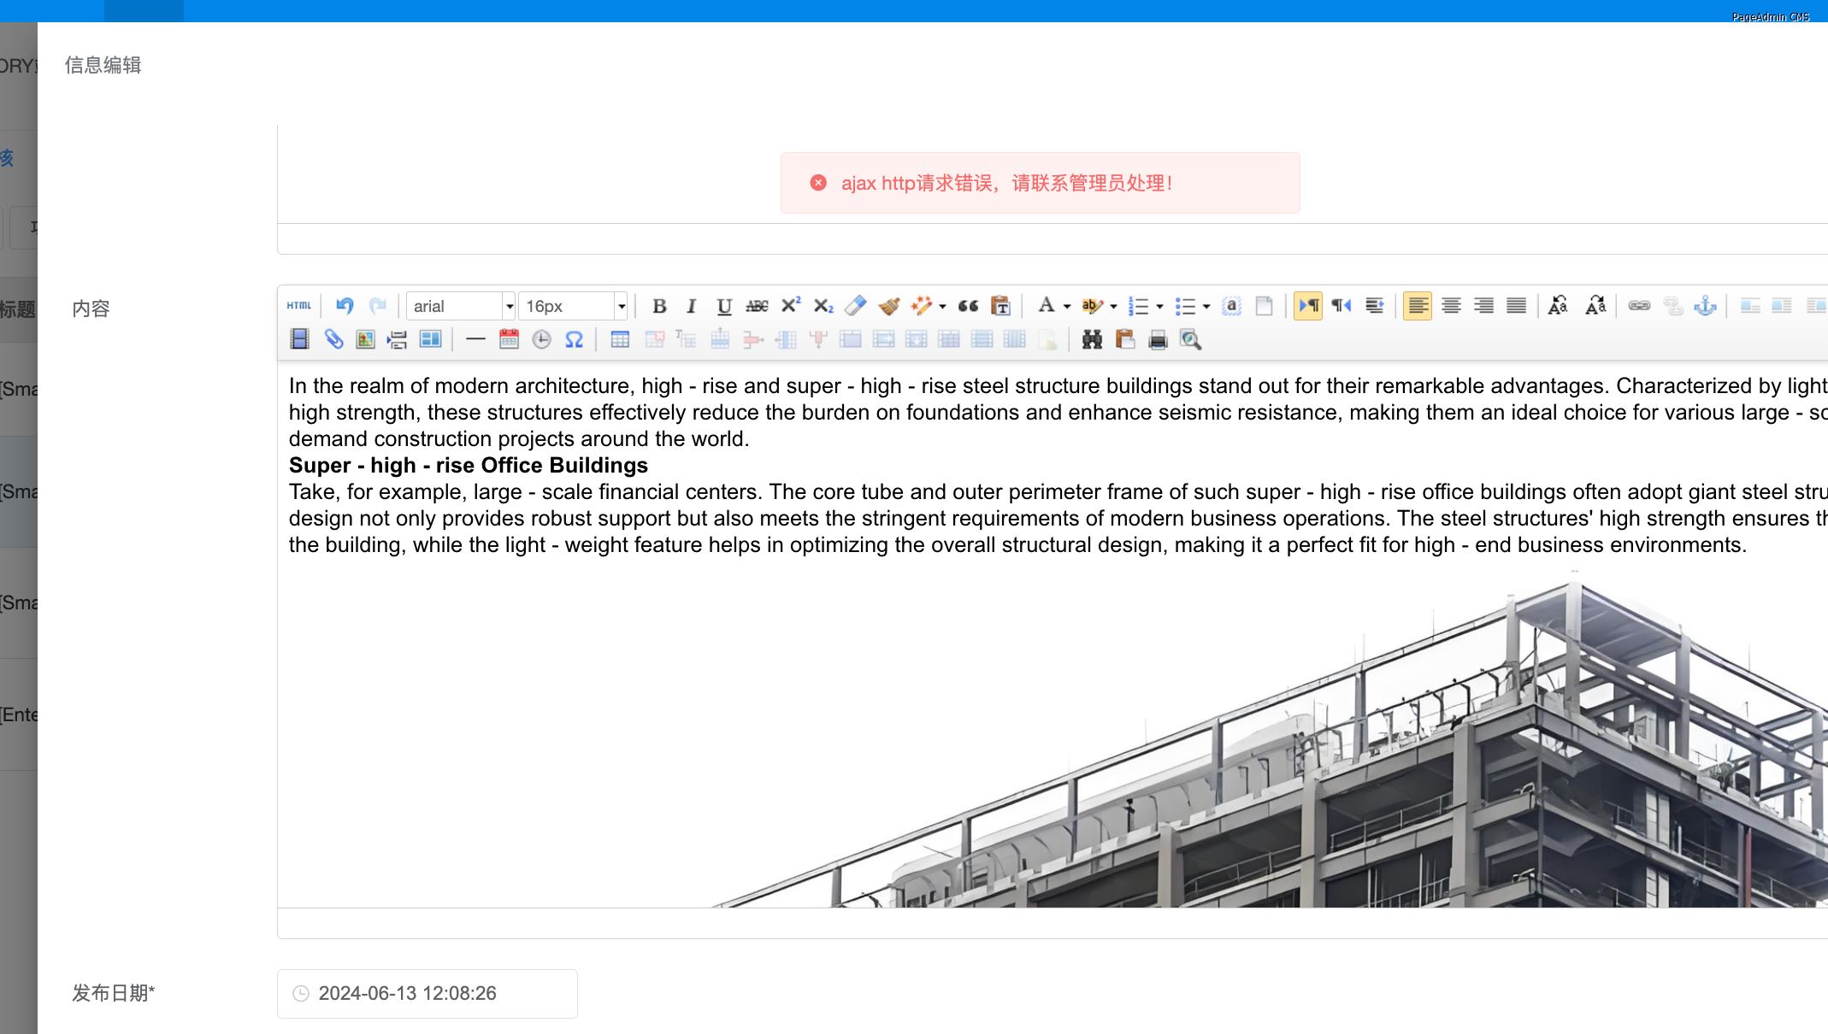Click the print icon in editor toolbar
This screenshot has width=1828, height=1034.
coord(1158,340)
